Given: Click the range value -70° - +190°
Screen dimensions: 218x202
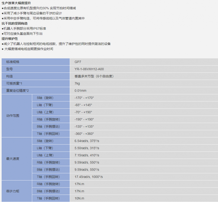Looking at the screenshot, I should (x=83, y=112).
